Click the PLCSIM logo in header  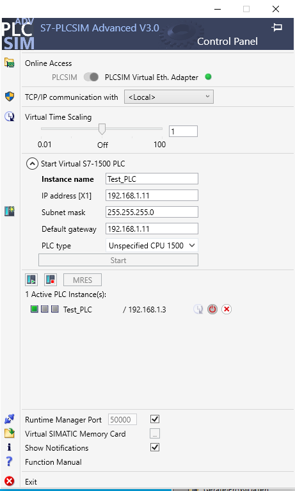(x=18, y=34)
